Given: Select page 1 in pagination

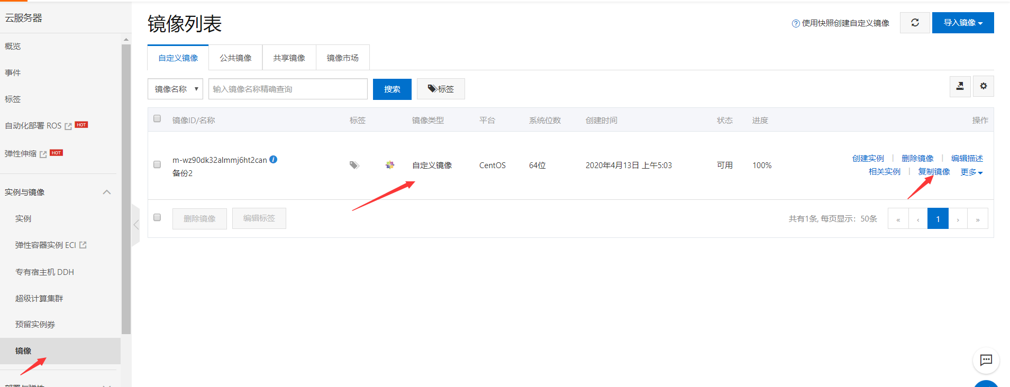Looking at the screenshot, I should click(x=938, y=218).
